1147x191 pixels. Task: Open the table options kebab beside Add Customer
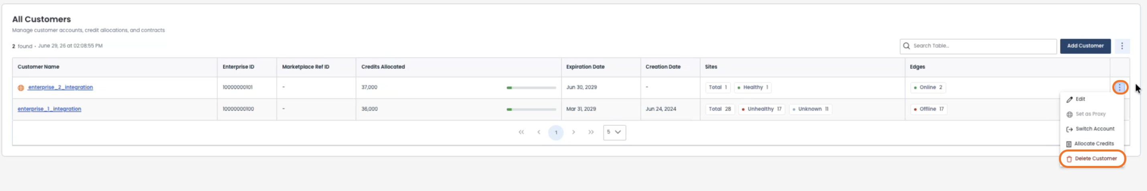[x=1122, y=46]
